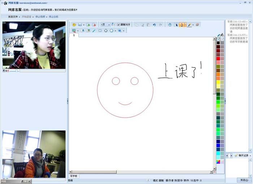Click the 发送(S) send button
Viewport: 253px width, 184px height.
tap(244, 180)
